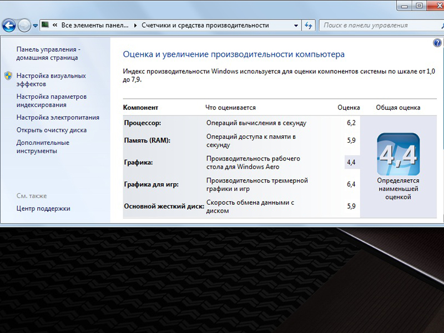This screenshot has width=444, height=333.
Task: Select 'Все элементы панел...' breadcrumb
Action: (95, 25)
